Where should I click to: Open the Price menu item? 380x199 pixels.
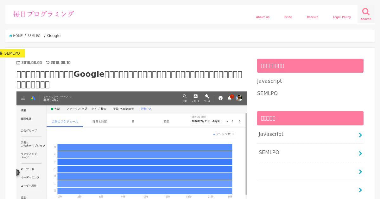click(x=288, y=17)
